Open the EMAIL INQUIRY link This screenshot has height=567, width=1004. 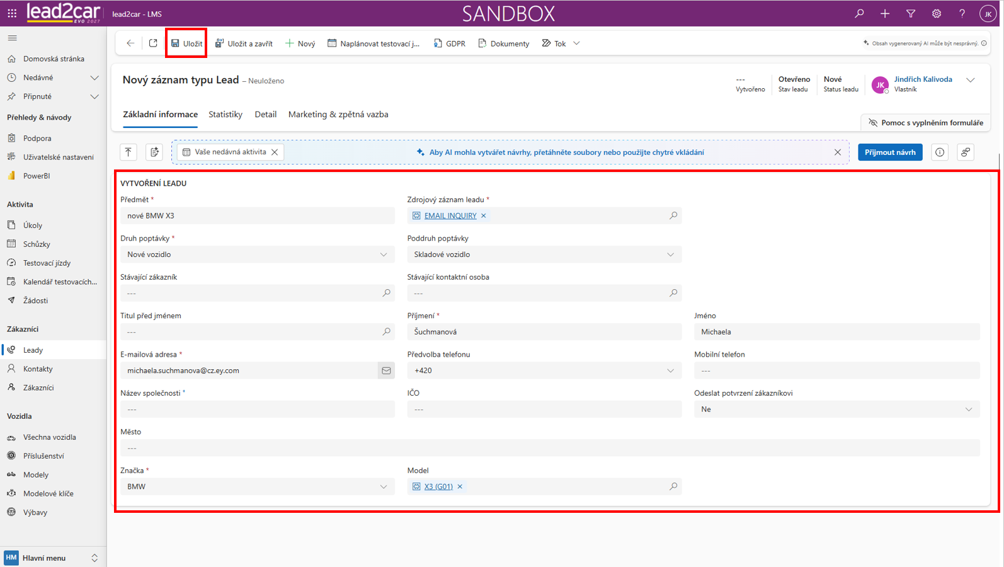450,215
